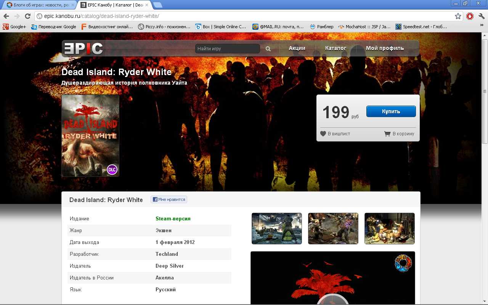Click the Steam-версия link
Screen dimensions: 488x305
[x=173, y=218]
